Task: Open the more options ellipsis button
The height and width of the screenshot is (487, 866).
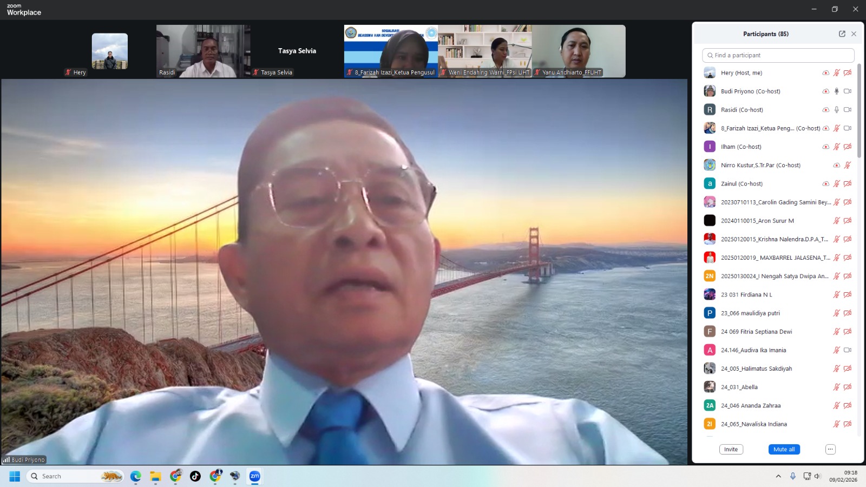Action: click(830, 449)
